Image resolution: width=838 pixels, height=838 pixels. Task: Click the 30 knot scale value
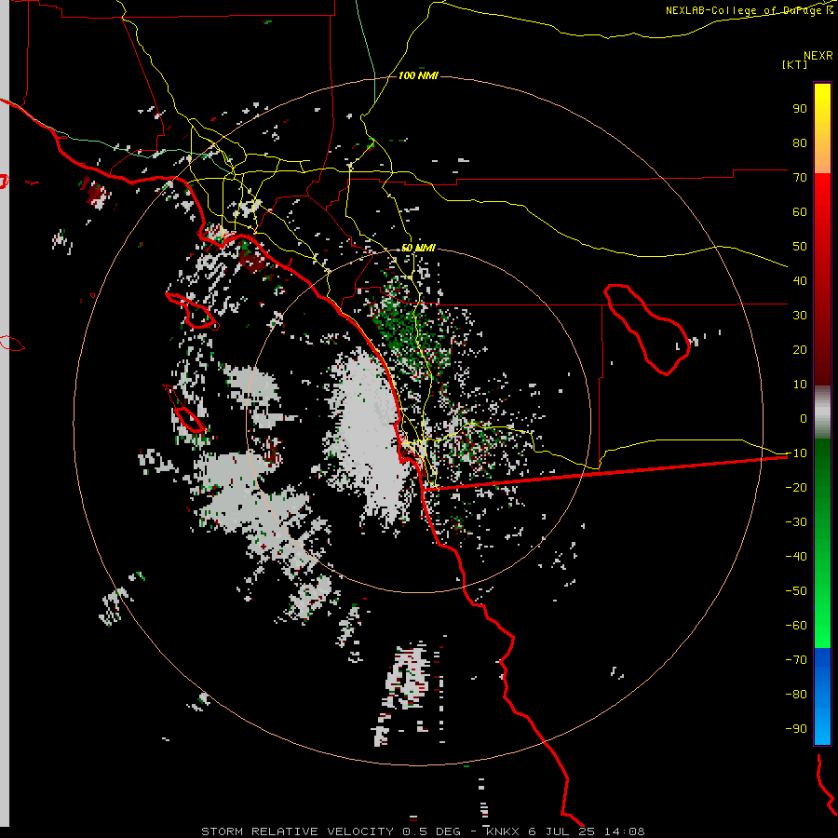coord(800,316)
